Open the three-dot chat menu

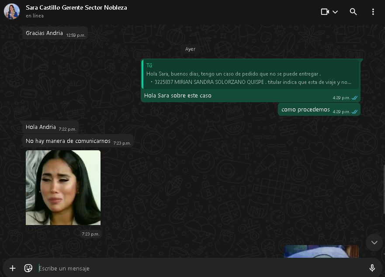coord(373,12)
